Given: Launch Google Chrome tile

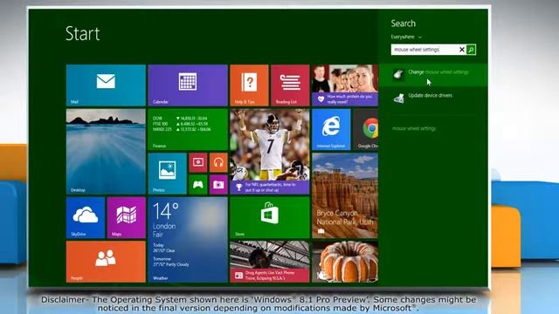Looking at the screenshot, I should [x=365, y=130].
